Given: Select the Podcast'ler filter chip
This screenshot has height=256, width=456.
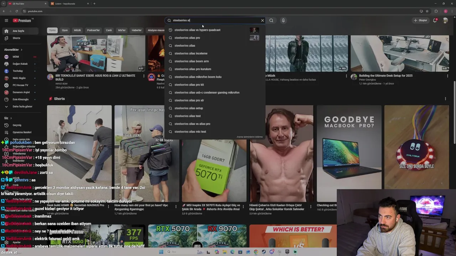Looking at the screenshot, I should click(x=93, y=30).
